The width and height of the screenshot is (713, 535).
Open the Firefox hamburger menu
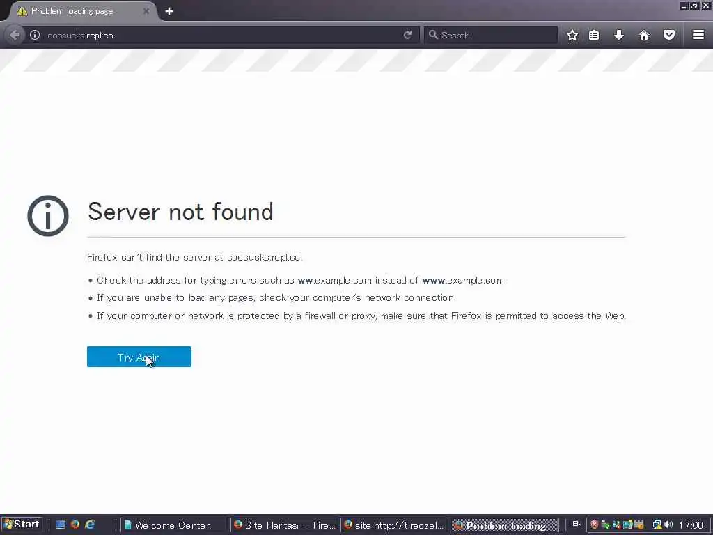pyautogui.click(x=698, y=35)
